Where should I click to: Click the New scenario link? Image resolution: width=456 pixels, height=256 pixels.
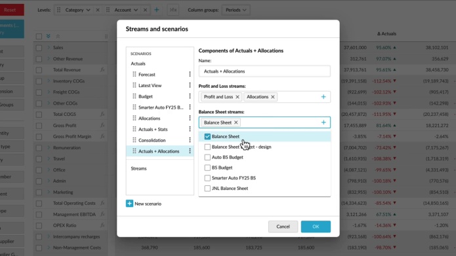point(148,204)
